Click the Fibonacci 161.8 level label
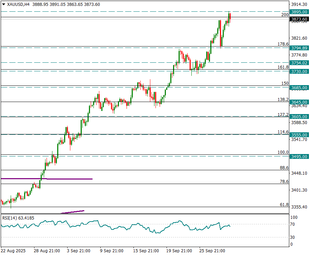 pos(283,67)
